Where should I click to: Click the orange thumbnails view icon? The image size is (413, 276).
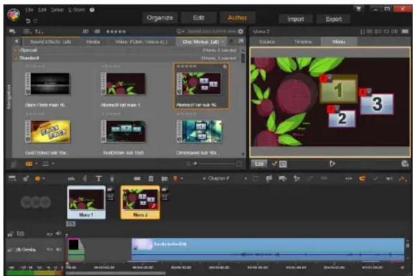(29, 164)
